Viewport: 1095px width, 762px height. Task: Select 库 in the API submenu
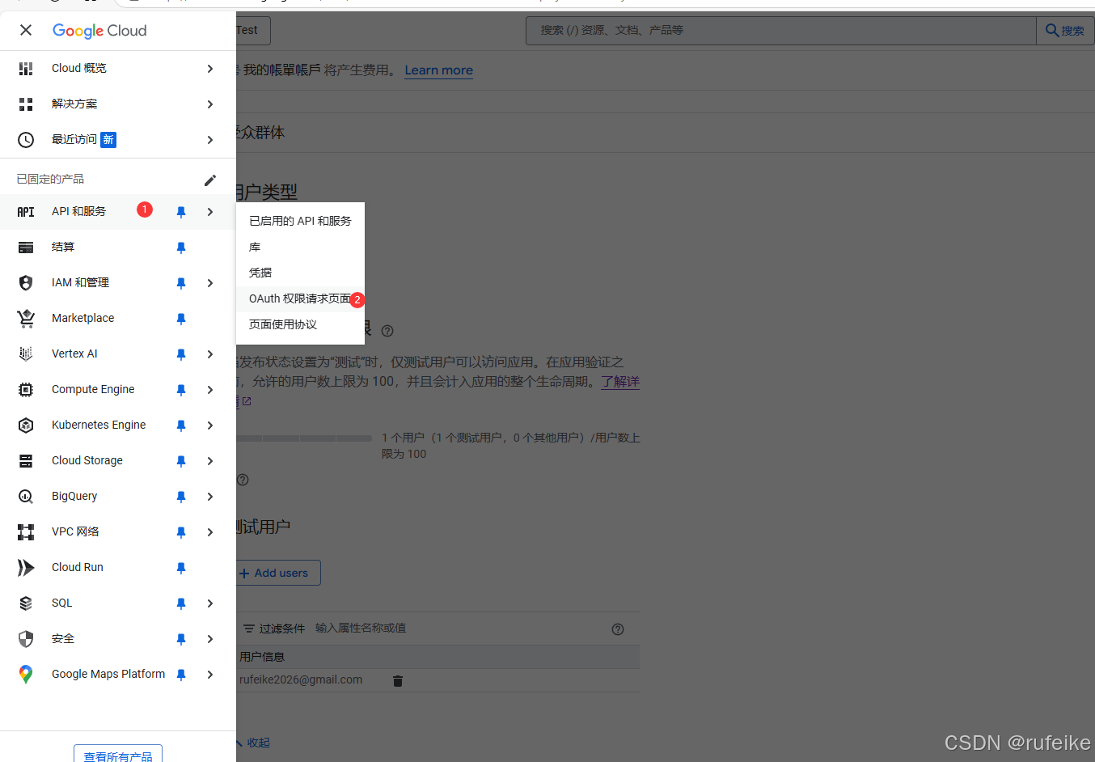pos(300,247)
